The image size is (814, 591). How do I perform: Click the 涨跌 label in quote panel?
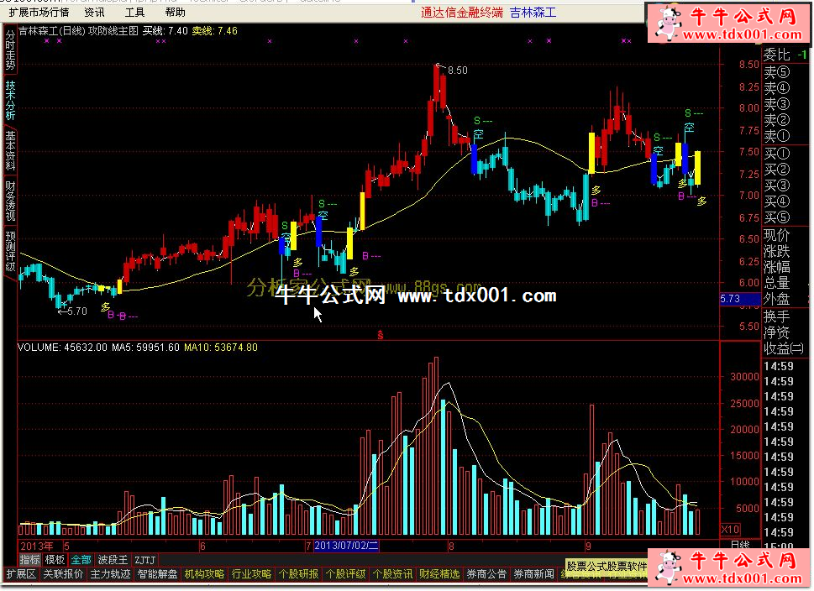tap(777, 251)
